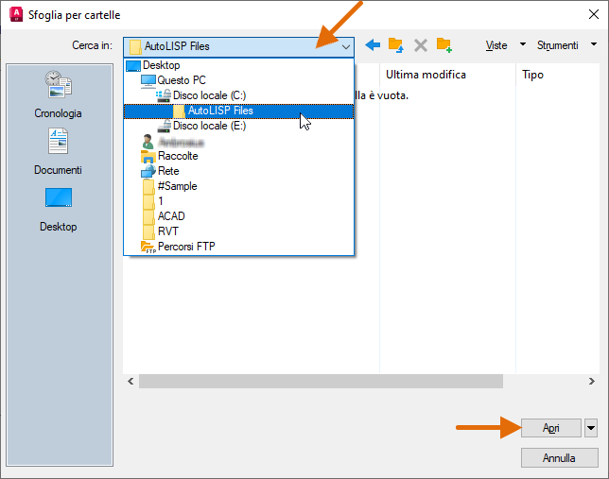609x479 pixels.
Task: Sort by the Ultima modifica column header
Action: click(448, 75)
